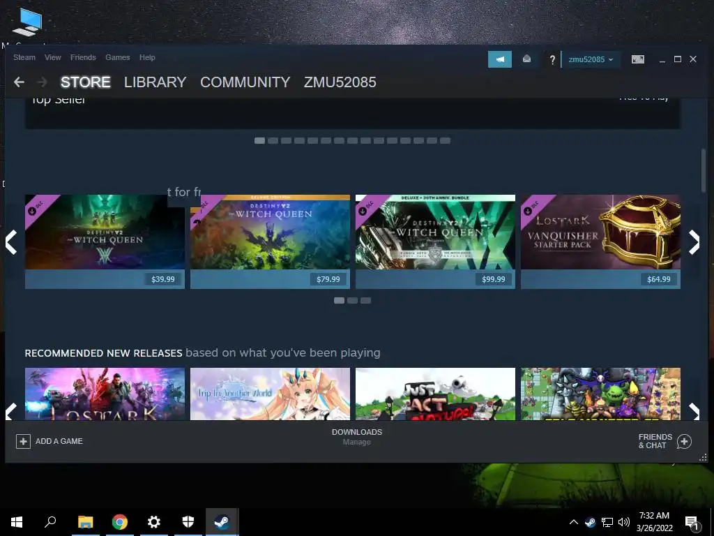Select first page dot of featured carousel

click(x=259, y=140)
